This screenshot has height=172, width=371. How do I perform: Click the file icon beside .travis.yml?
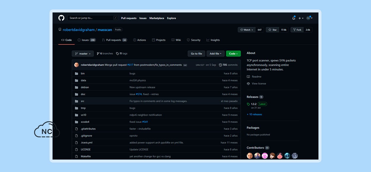coord(76,143)
